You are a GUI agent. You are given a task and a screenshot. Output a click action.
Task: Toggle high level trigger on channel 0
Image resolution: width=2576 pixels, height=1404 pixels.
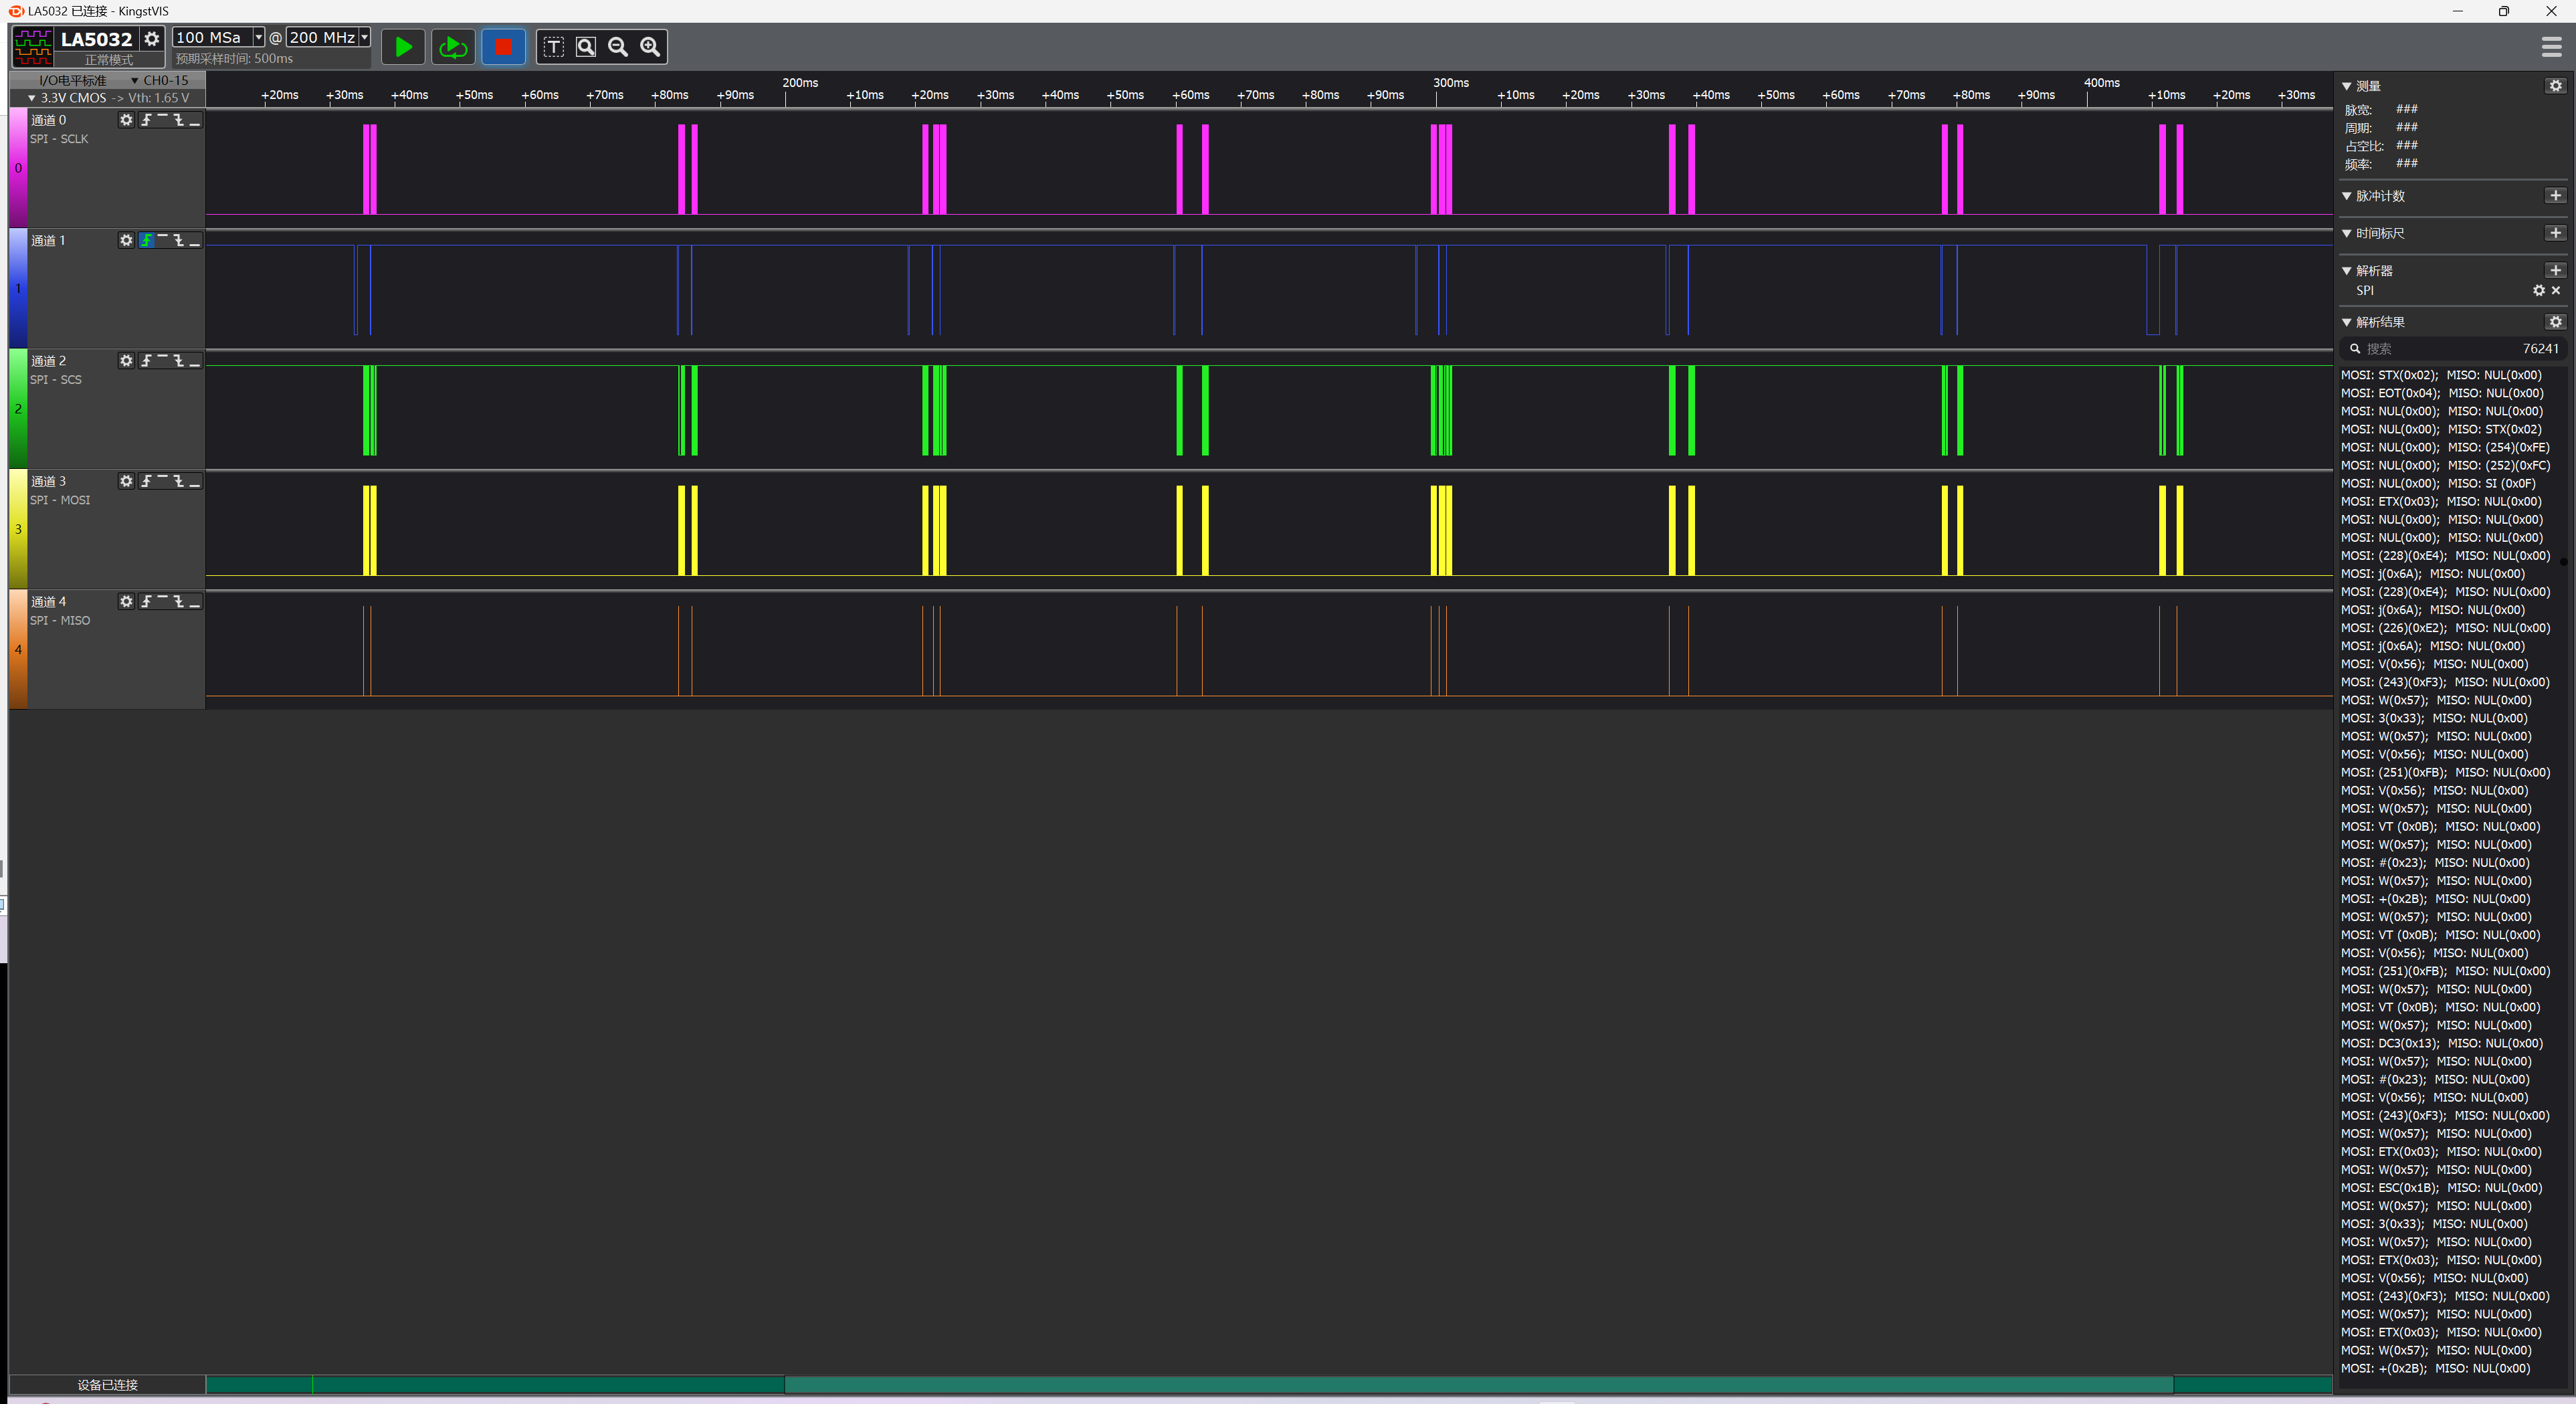click(x=162, y=120)
